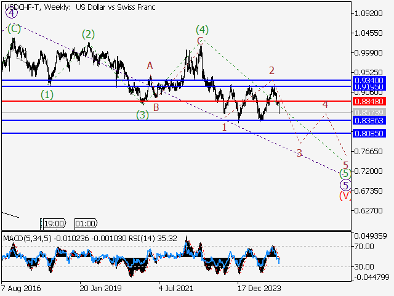Click the red (V) wave label

345,196
